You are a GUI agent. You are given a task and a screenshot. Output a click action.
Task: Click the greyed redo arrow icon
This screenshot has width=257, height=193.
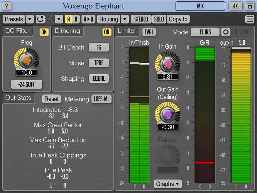pos(50,19)
